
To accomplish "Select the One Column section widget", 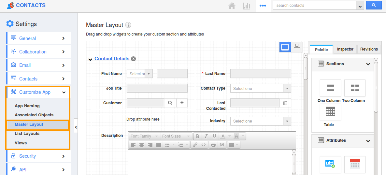I will pos(330,88).
